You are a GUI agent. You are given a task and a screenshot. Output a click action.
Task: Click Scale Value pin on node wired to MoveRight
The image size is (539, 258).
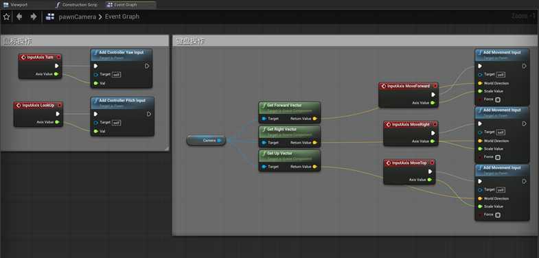(x=480, y=149)
